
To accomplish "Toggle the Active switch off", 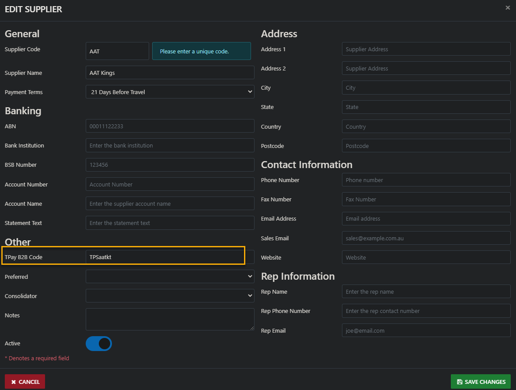I will pos(99,344).
